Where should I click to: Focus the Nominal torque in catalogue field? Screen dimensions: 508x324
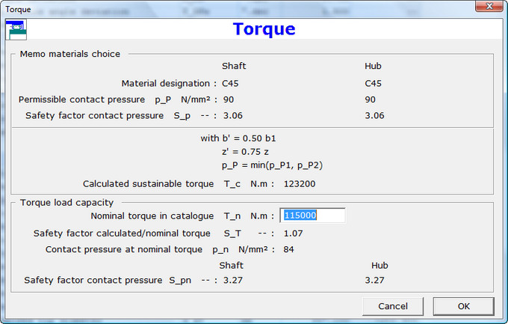click(x=312, y=216)
